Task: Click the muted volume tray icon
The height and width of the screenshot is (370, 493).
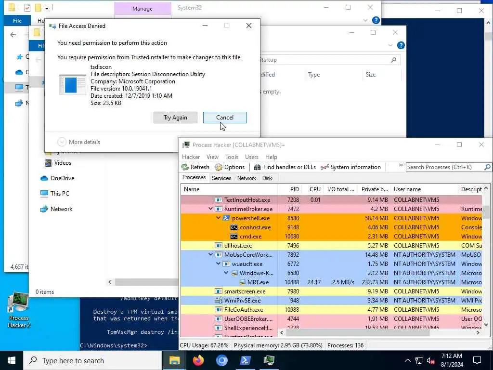Action: pyautogui.click(x=431, y=360)
